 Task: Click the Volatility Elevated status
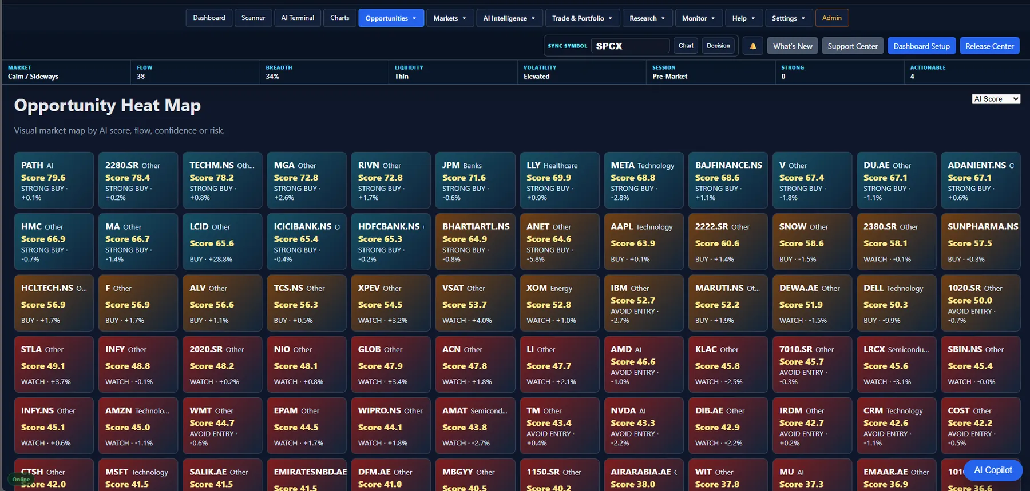click(x=581, y=72)
